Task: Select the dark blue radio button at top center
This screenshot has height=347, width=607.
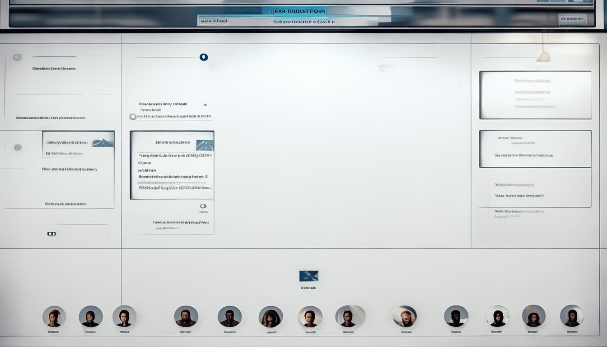Action: click(204, 57)
